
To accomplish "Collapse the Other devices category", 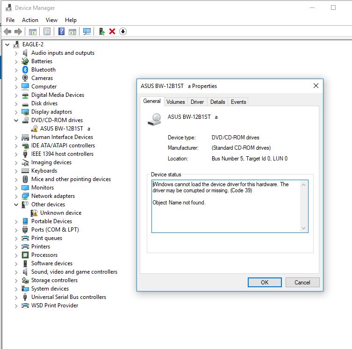I will pyautogui.click(x=16, y=204).
